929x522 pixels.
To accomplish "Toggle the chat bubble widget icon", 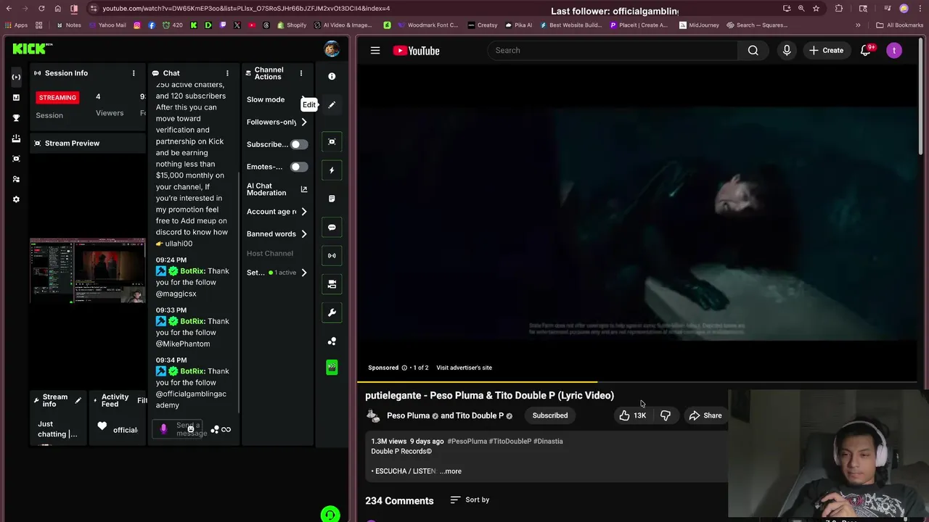I will pyautogui.click(x=332, y=227).
